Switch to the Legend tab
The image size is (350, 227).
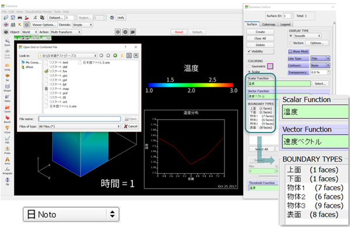click(285, 25)
